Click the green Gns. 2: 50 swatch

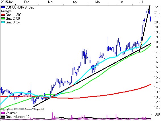point(3,19)
